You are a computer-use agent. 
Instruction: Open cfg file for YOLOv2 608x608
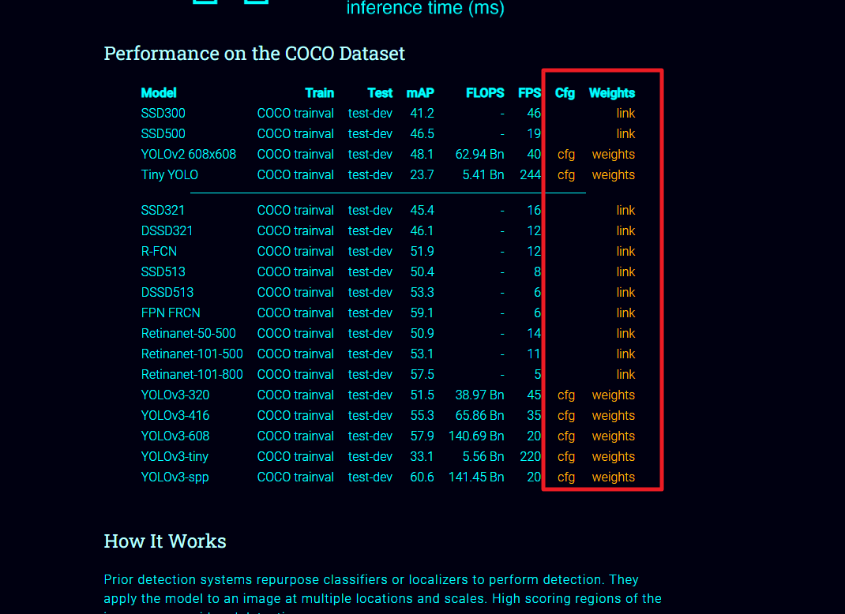point(566,155)
